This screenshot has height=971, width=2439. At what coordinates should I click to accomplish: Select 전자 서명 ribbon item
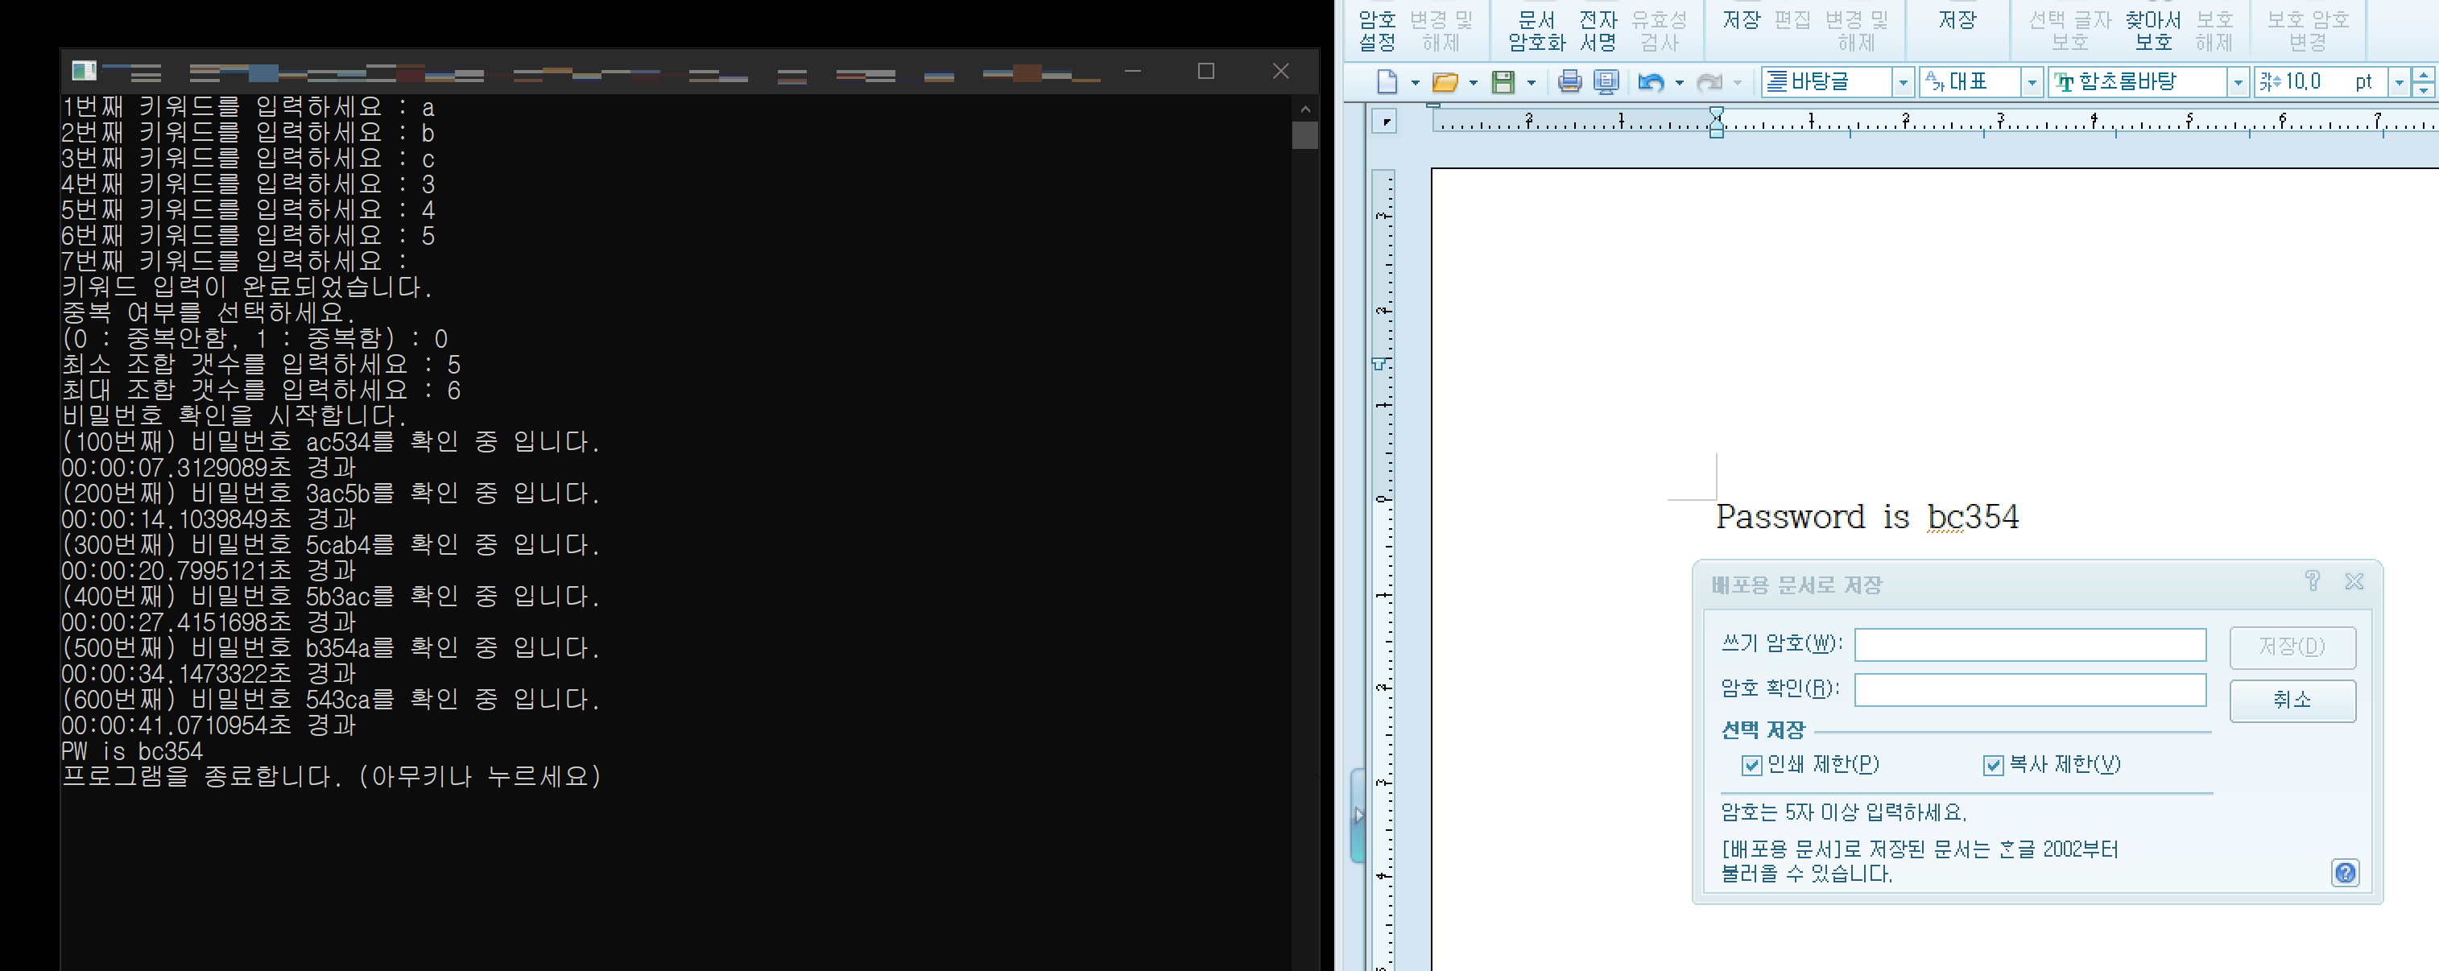tap(1598, 31)
